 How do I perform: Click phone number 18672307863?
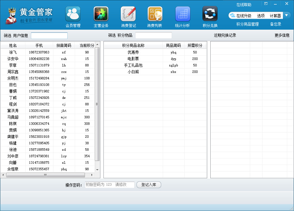point(39,52)
